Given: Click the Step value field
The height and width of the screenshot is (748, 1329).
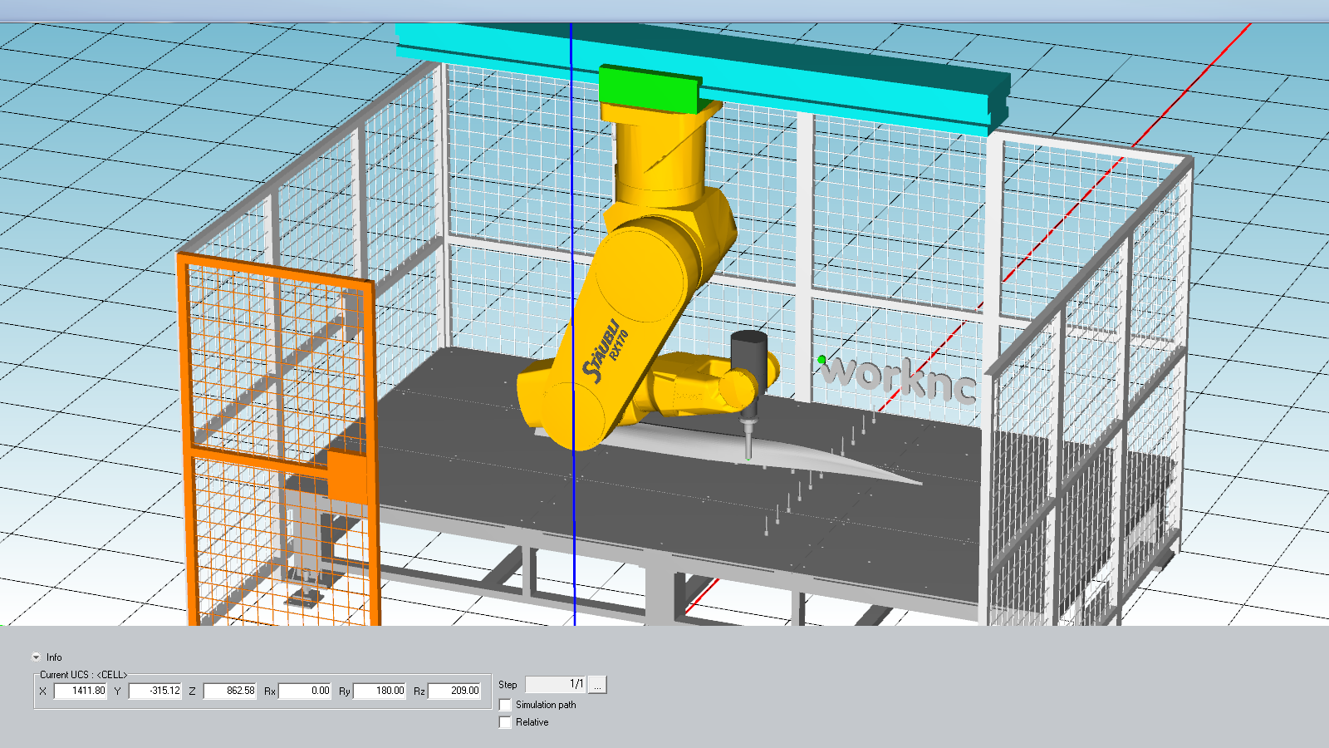Looking at the screenshot, I should coord(555,684).
